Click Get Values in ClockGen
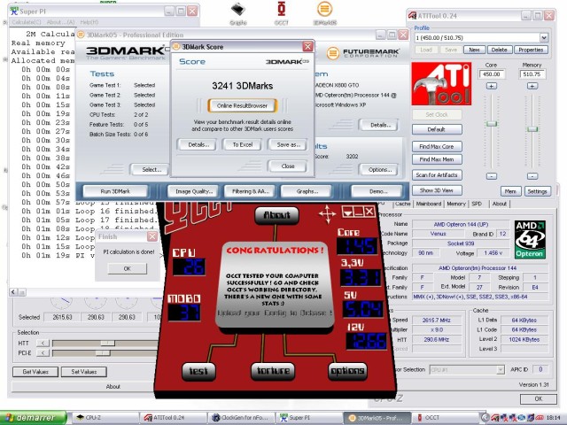 pyautogui.click(x=35, y=372)
